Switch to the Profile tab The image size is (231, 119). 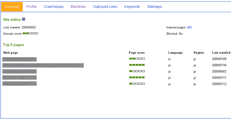pyautogui.click(x=31, y=7)
